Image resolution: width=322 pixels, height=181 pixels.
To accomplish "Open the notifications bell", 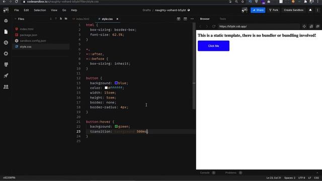I will 310,10.
